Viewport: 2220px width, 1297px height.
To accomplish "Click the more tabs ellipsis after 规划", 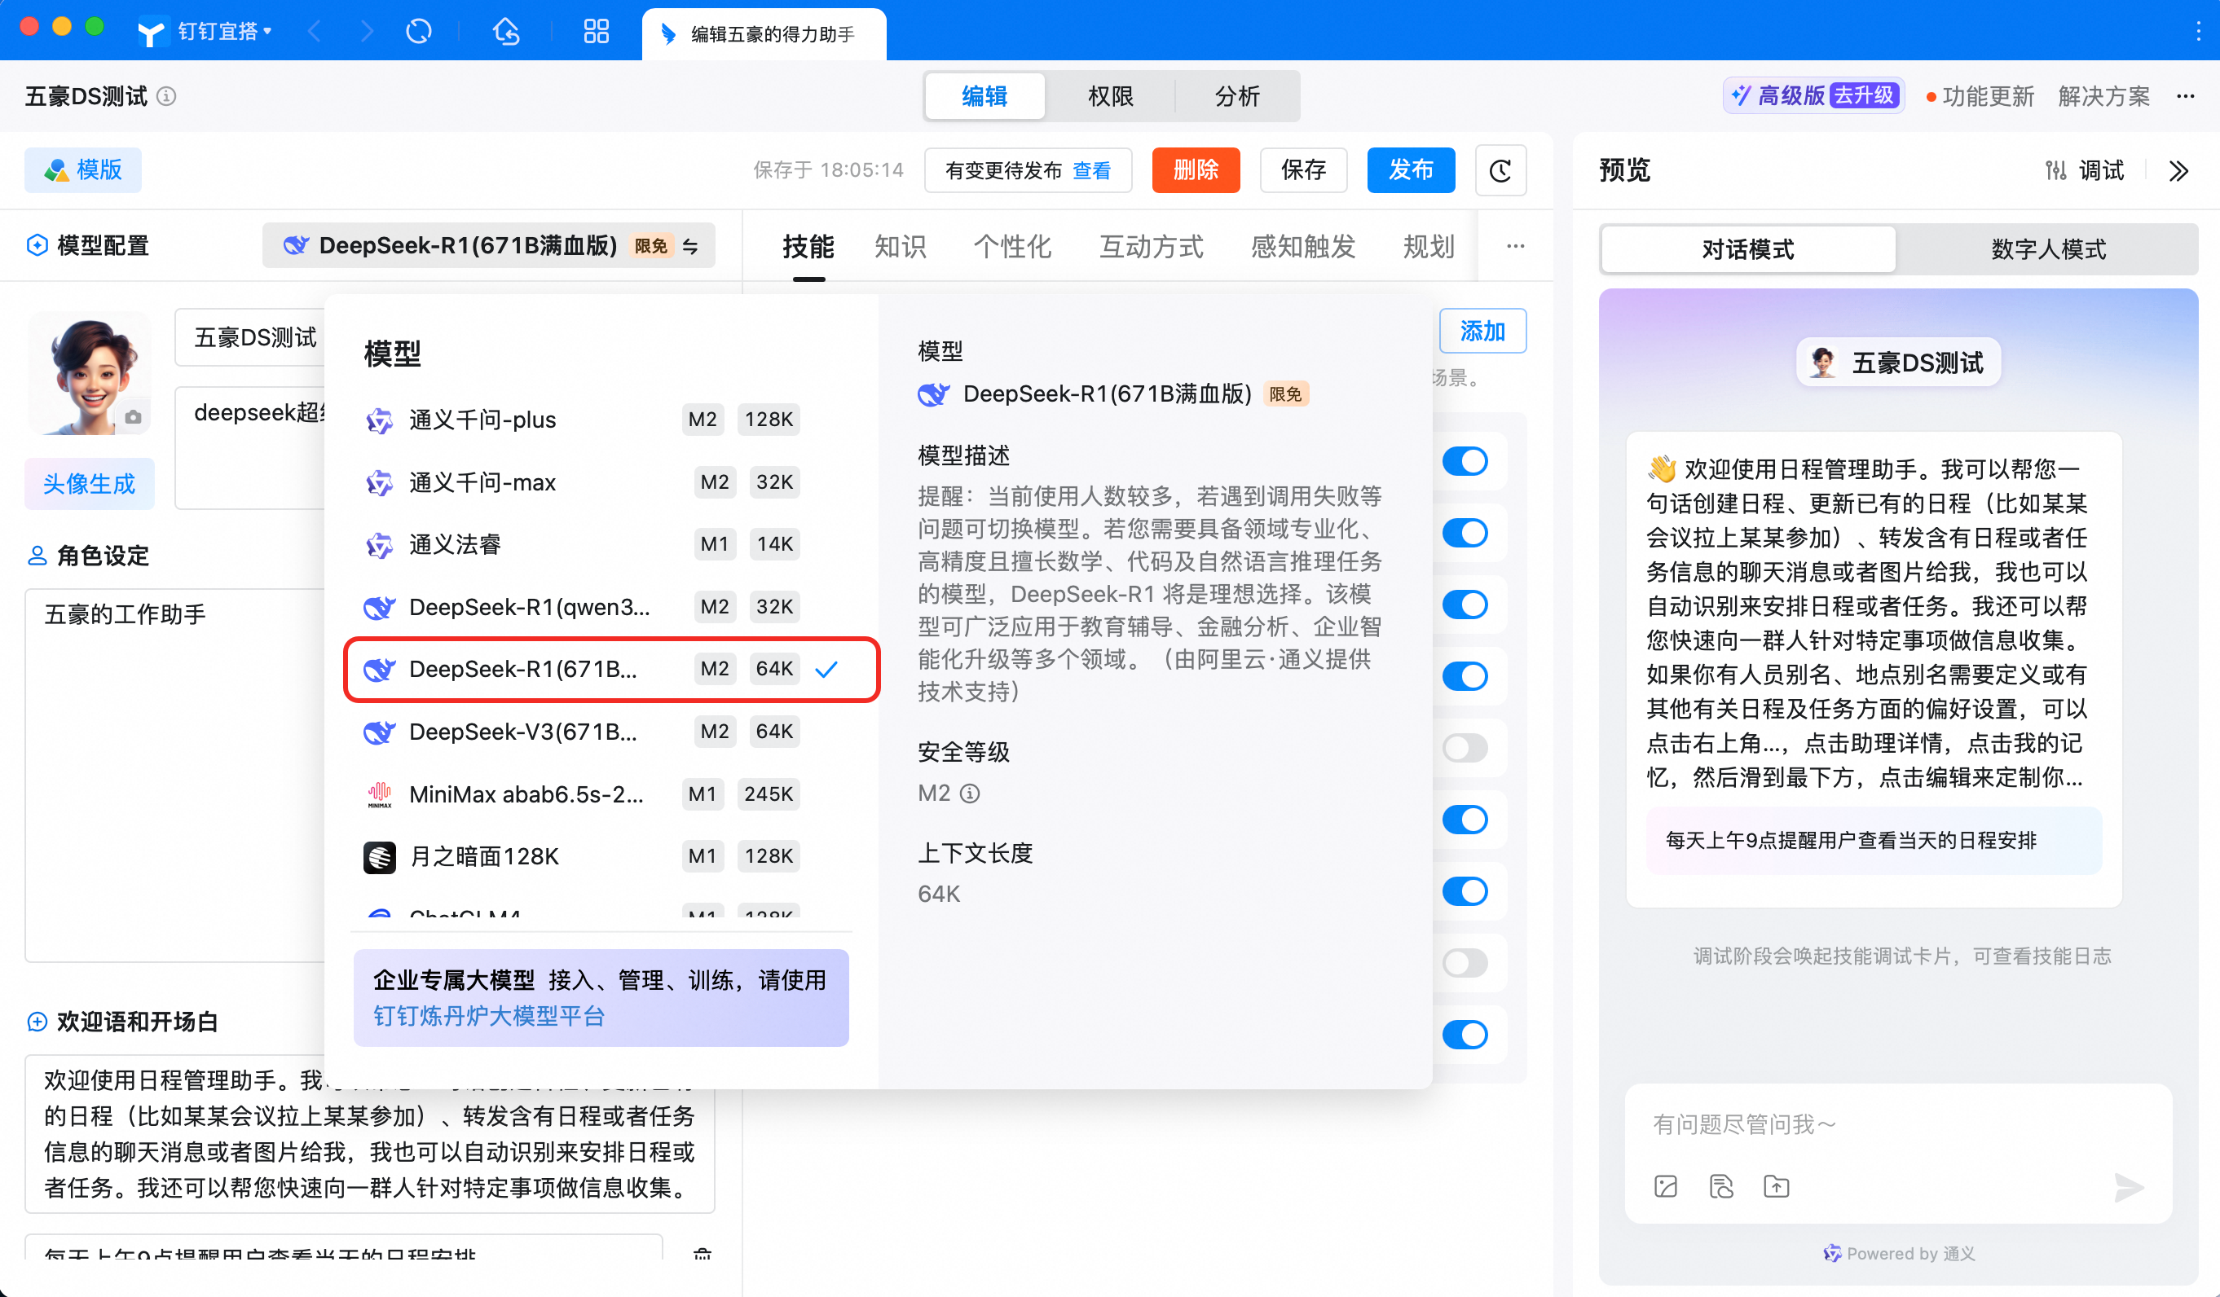I will (1515, 247).
